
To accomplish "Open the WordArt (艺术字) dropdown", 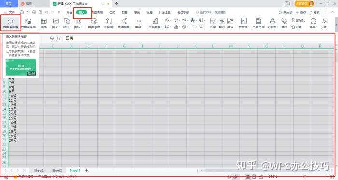I will click(x=273, y=23).
